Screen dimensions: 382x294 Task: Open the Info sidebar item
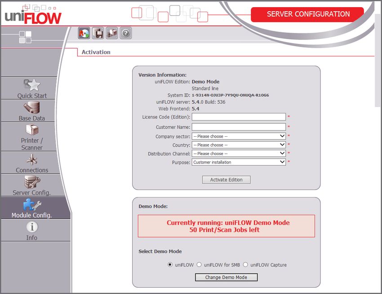pos(32,231)
